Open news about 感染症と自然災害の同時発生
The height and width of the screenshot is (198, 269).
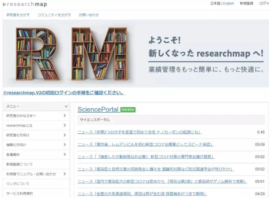click(x=155, y=169)
